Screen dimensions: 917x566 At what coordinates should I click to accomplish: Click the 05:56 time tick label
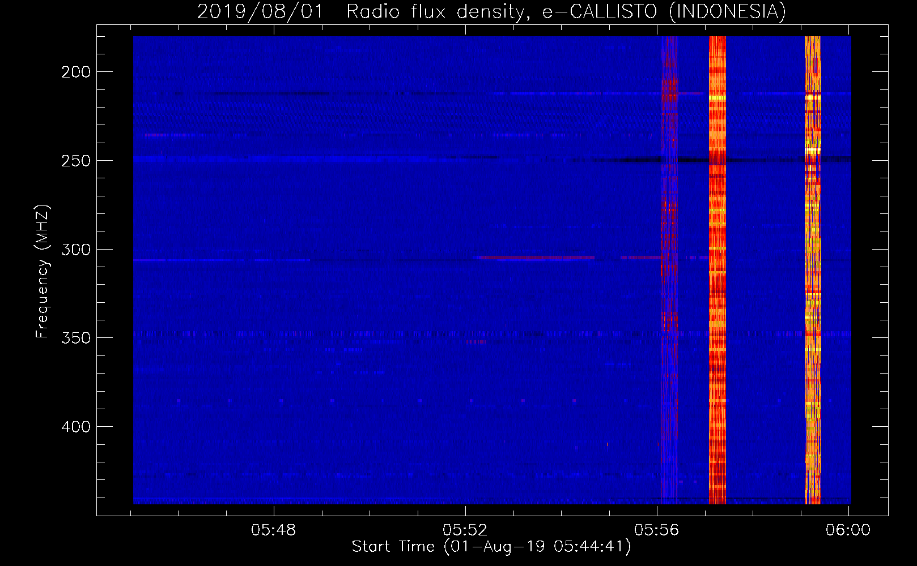tap(657, 530)
